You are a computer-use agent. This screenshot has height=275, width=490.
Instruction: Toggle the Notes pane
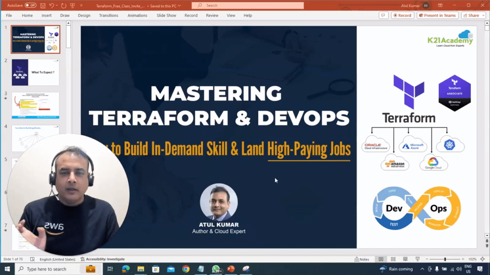pos(361,259)
